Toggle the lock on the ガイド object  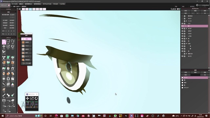tap(184, 18)
